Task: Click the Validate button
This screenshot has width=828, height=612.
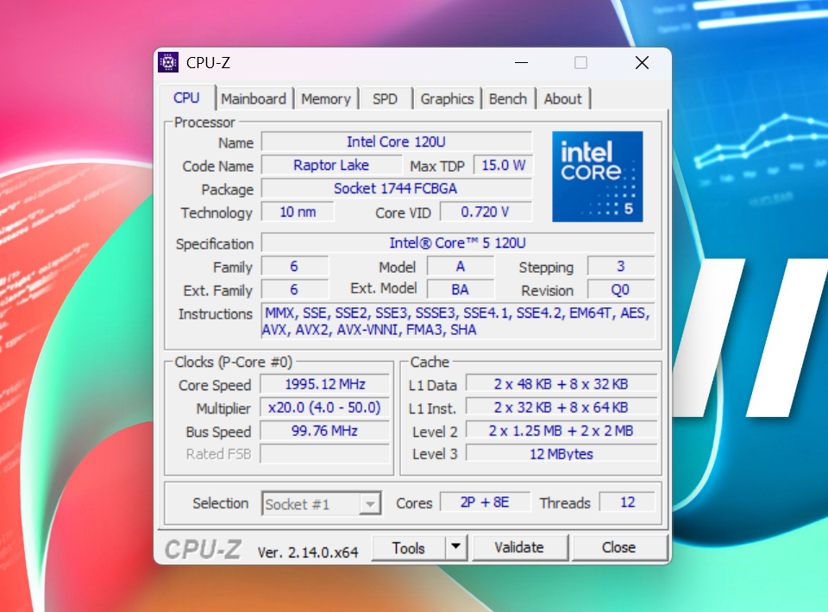Action: tap(519, 547)
